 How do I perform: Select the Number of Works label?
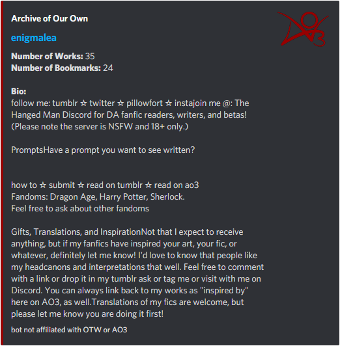(x=47, y=57)
